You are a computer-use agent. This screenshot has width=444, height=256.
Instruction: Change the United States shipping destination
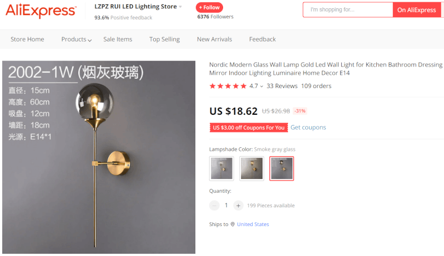coord(253,224)
